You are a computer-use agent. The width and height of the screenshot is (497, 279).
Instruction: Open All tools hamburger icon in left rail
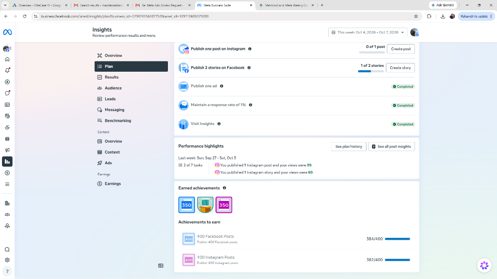(7, 185)
